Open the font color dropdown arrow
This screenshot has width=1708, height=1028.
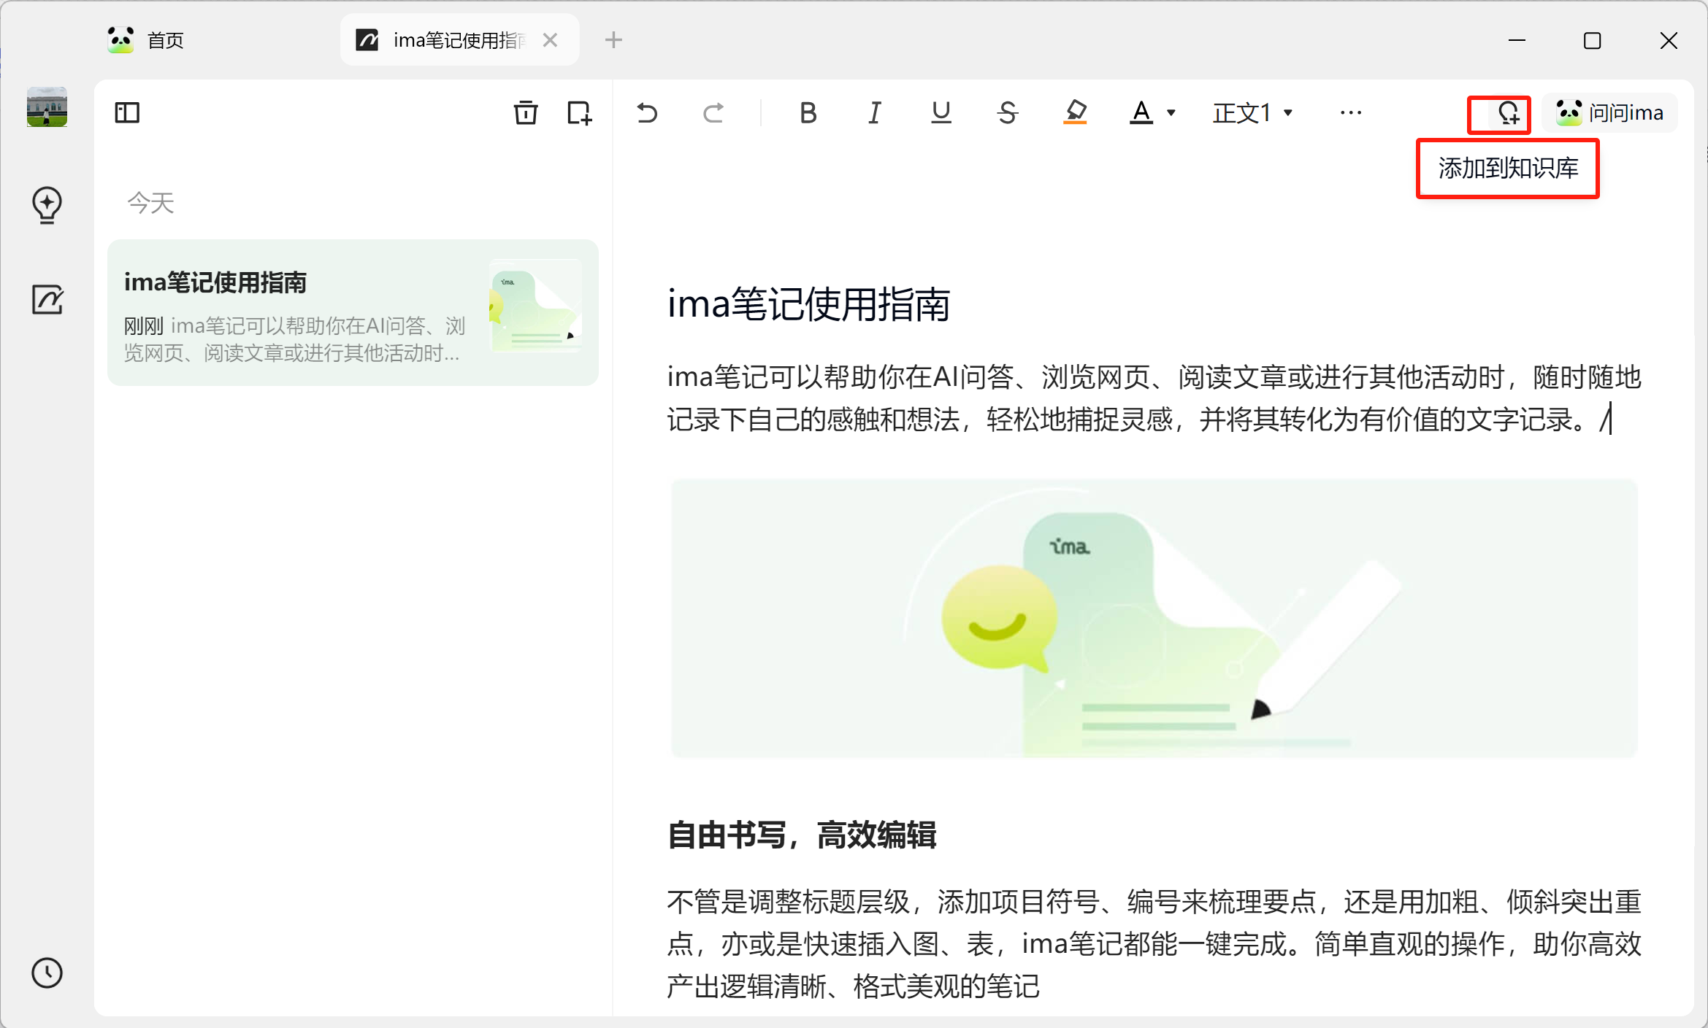pos(1171,113)
